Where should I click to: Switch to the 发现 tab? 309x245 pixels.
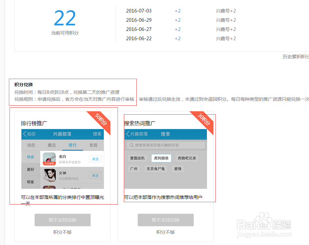[x=93, y=145]
